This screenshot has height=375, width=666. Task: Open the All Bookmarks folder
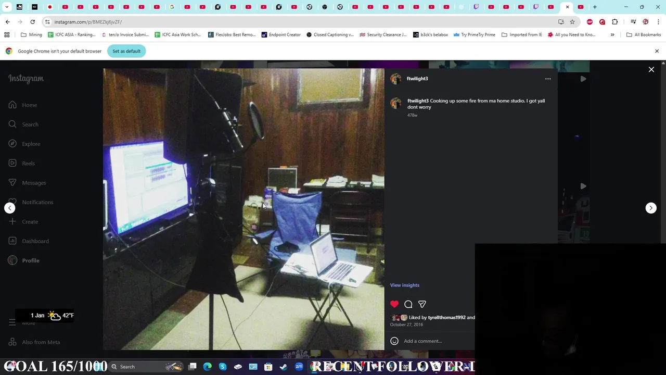(x=644, y=35)
